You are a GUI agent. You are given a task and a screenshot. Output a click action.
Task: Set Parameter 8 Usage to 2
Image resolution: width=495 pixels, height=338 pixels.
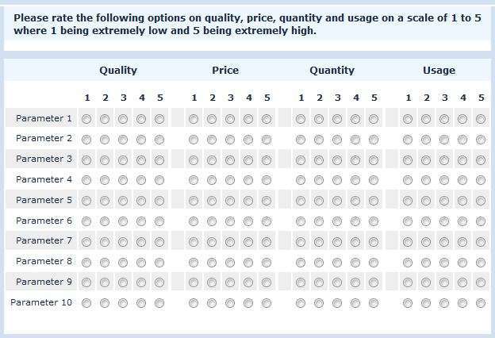pyautogui.click(x=426, y=262)
